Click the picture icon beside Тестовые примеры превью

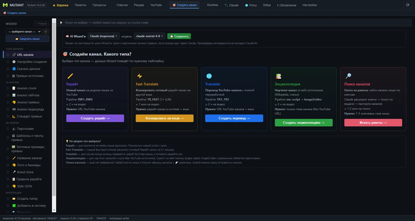pos(13,147)
